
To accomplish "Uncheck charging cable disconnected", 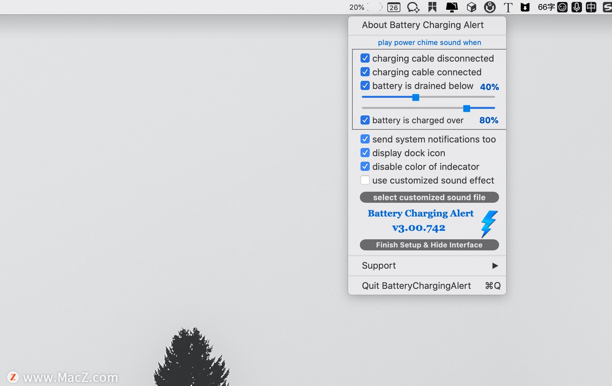I will click(x=365, y=58).
